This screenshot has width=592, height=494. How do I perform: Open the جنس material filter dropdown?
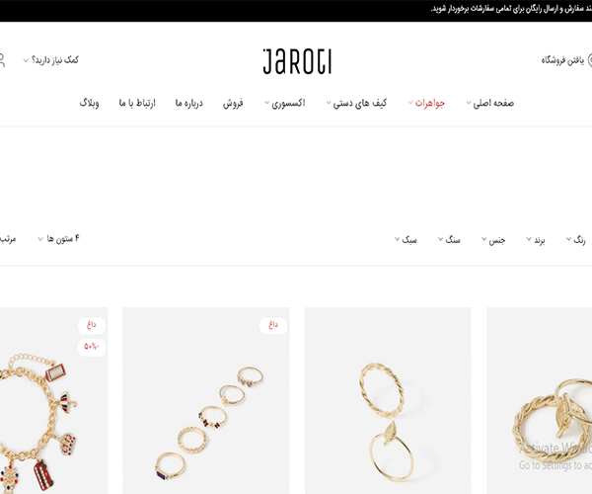click(x=493, y=240)
